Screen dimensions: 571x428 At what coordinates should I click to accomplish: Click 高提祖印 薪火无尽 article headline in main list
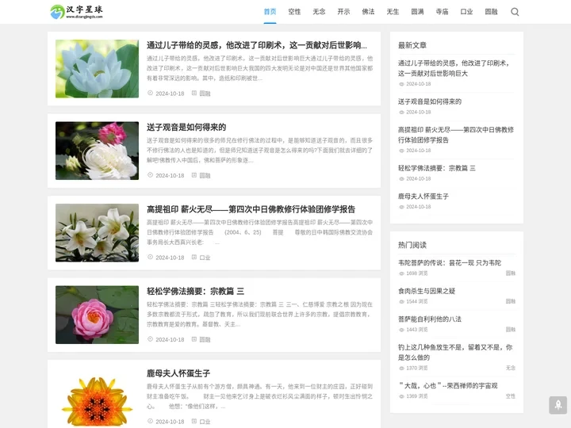tap(251, 209)
